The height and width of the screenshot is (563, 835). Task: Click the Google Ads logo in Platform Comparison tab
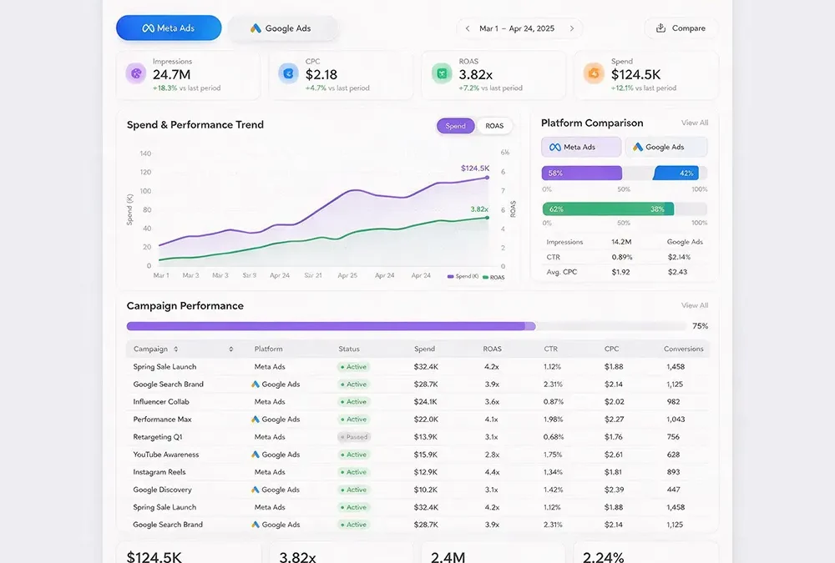[x=637, y=147]
